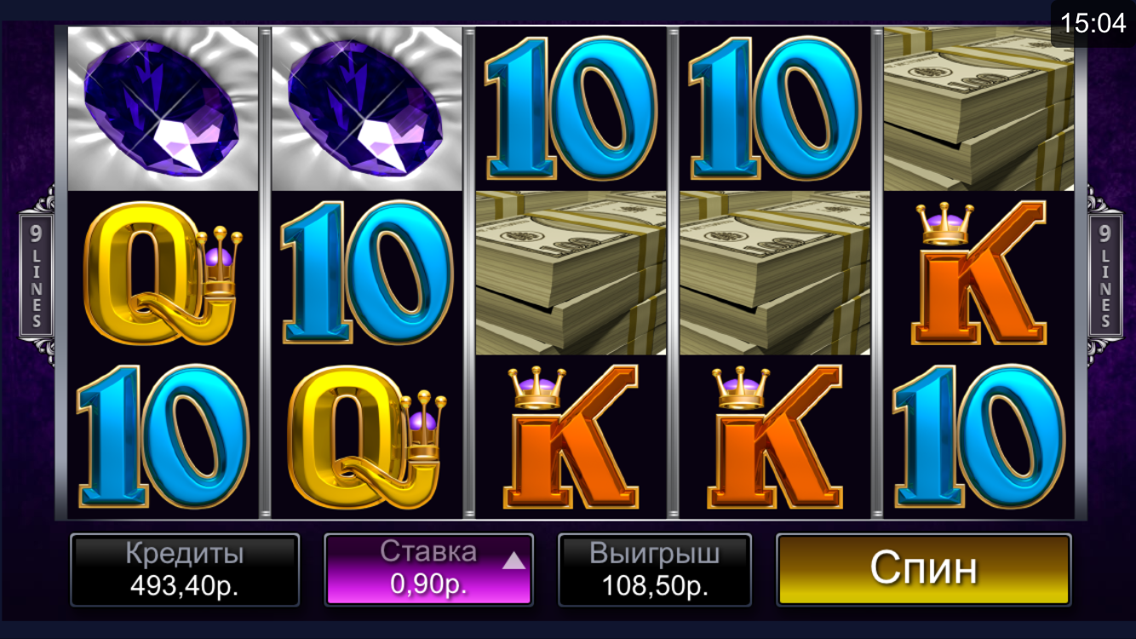Select the blue 10 atop the third reel
The width and height of the screenshot is (1136, 639).
[571, 108]
